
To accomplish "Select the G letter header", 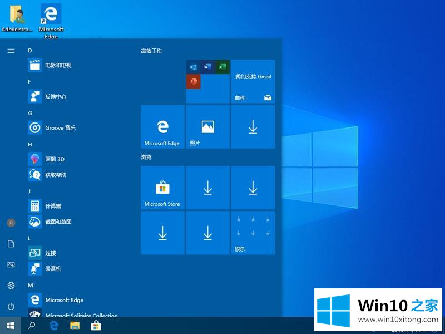I will [30, 113].
